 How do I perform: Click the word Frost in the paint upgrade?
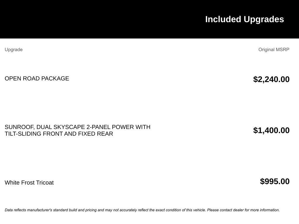28,183
